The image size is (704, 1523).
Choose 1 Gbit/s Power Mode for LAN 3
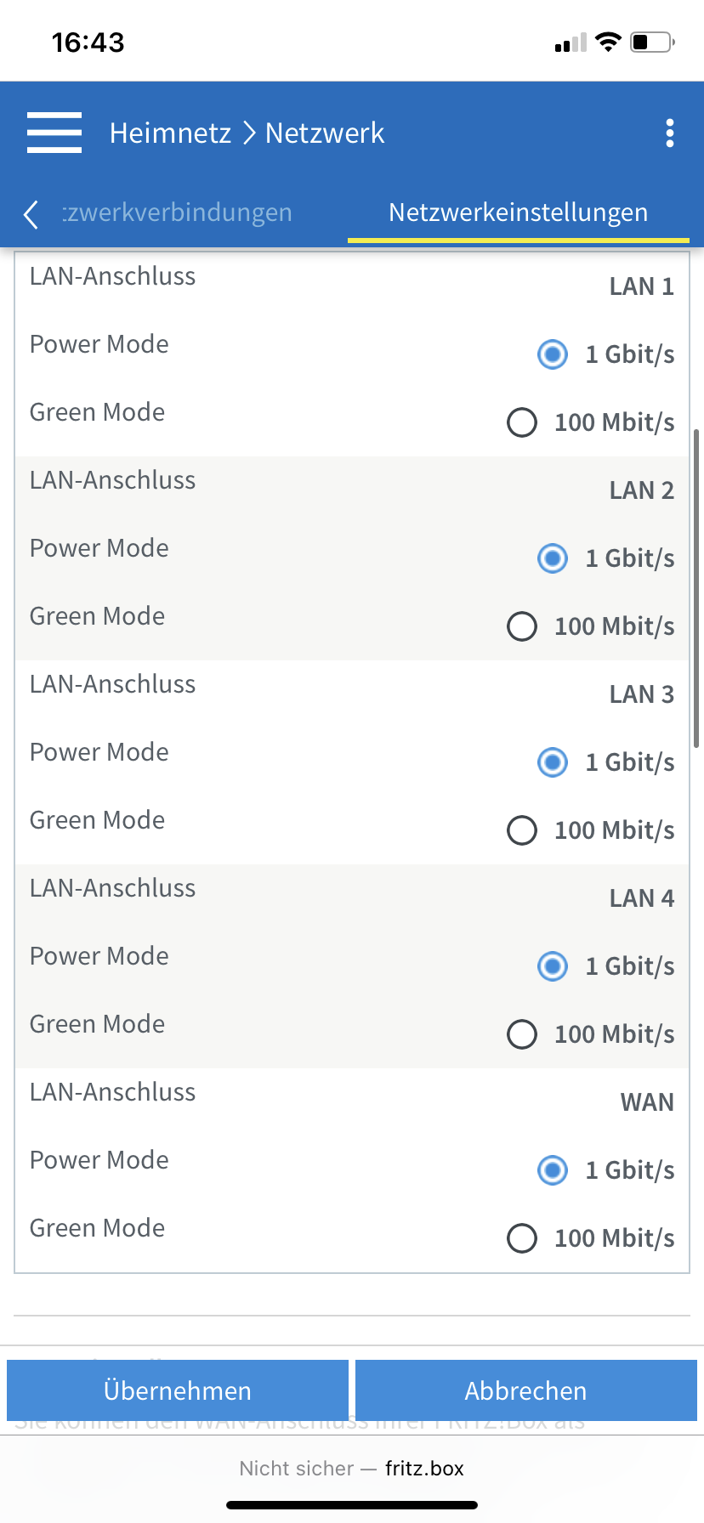click(553, 762)
